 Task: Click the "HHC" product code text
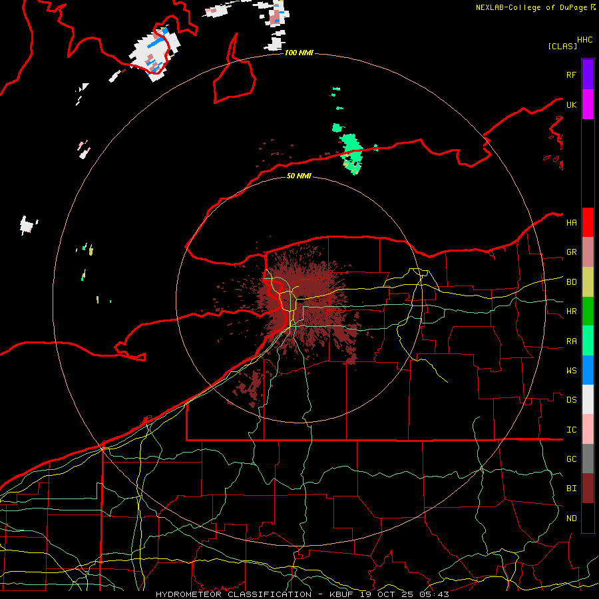pos(584,40)
